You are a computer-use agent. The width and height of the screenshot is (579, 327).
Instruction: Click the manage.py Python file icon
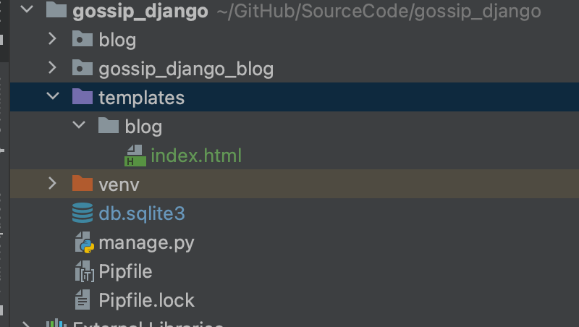pos(85,242)
